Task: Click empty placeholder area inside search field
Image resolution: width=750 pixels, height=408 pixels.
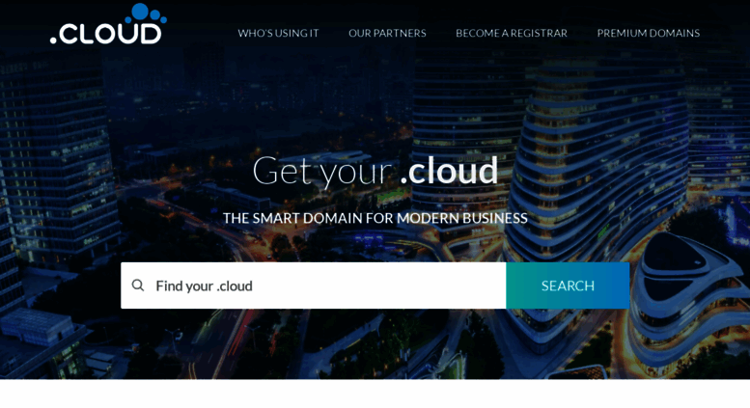Action: tap(377, 286)
